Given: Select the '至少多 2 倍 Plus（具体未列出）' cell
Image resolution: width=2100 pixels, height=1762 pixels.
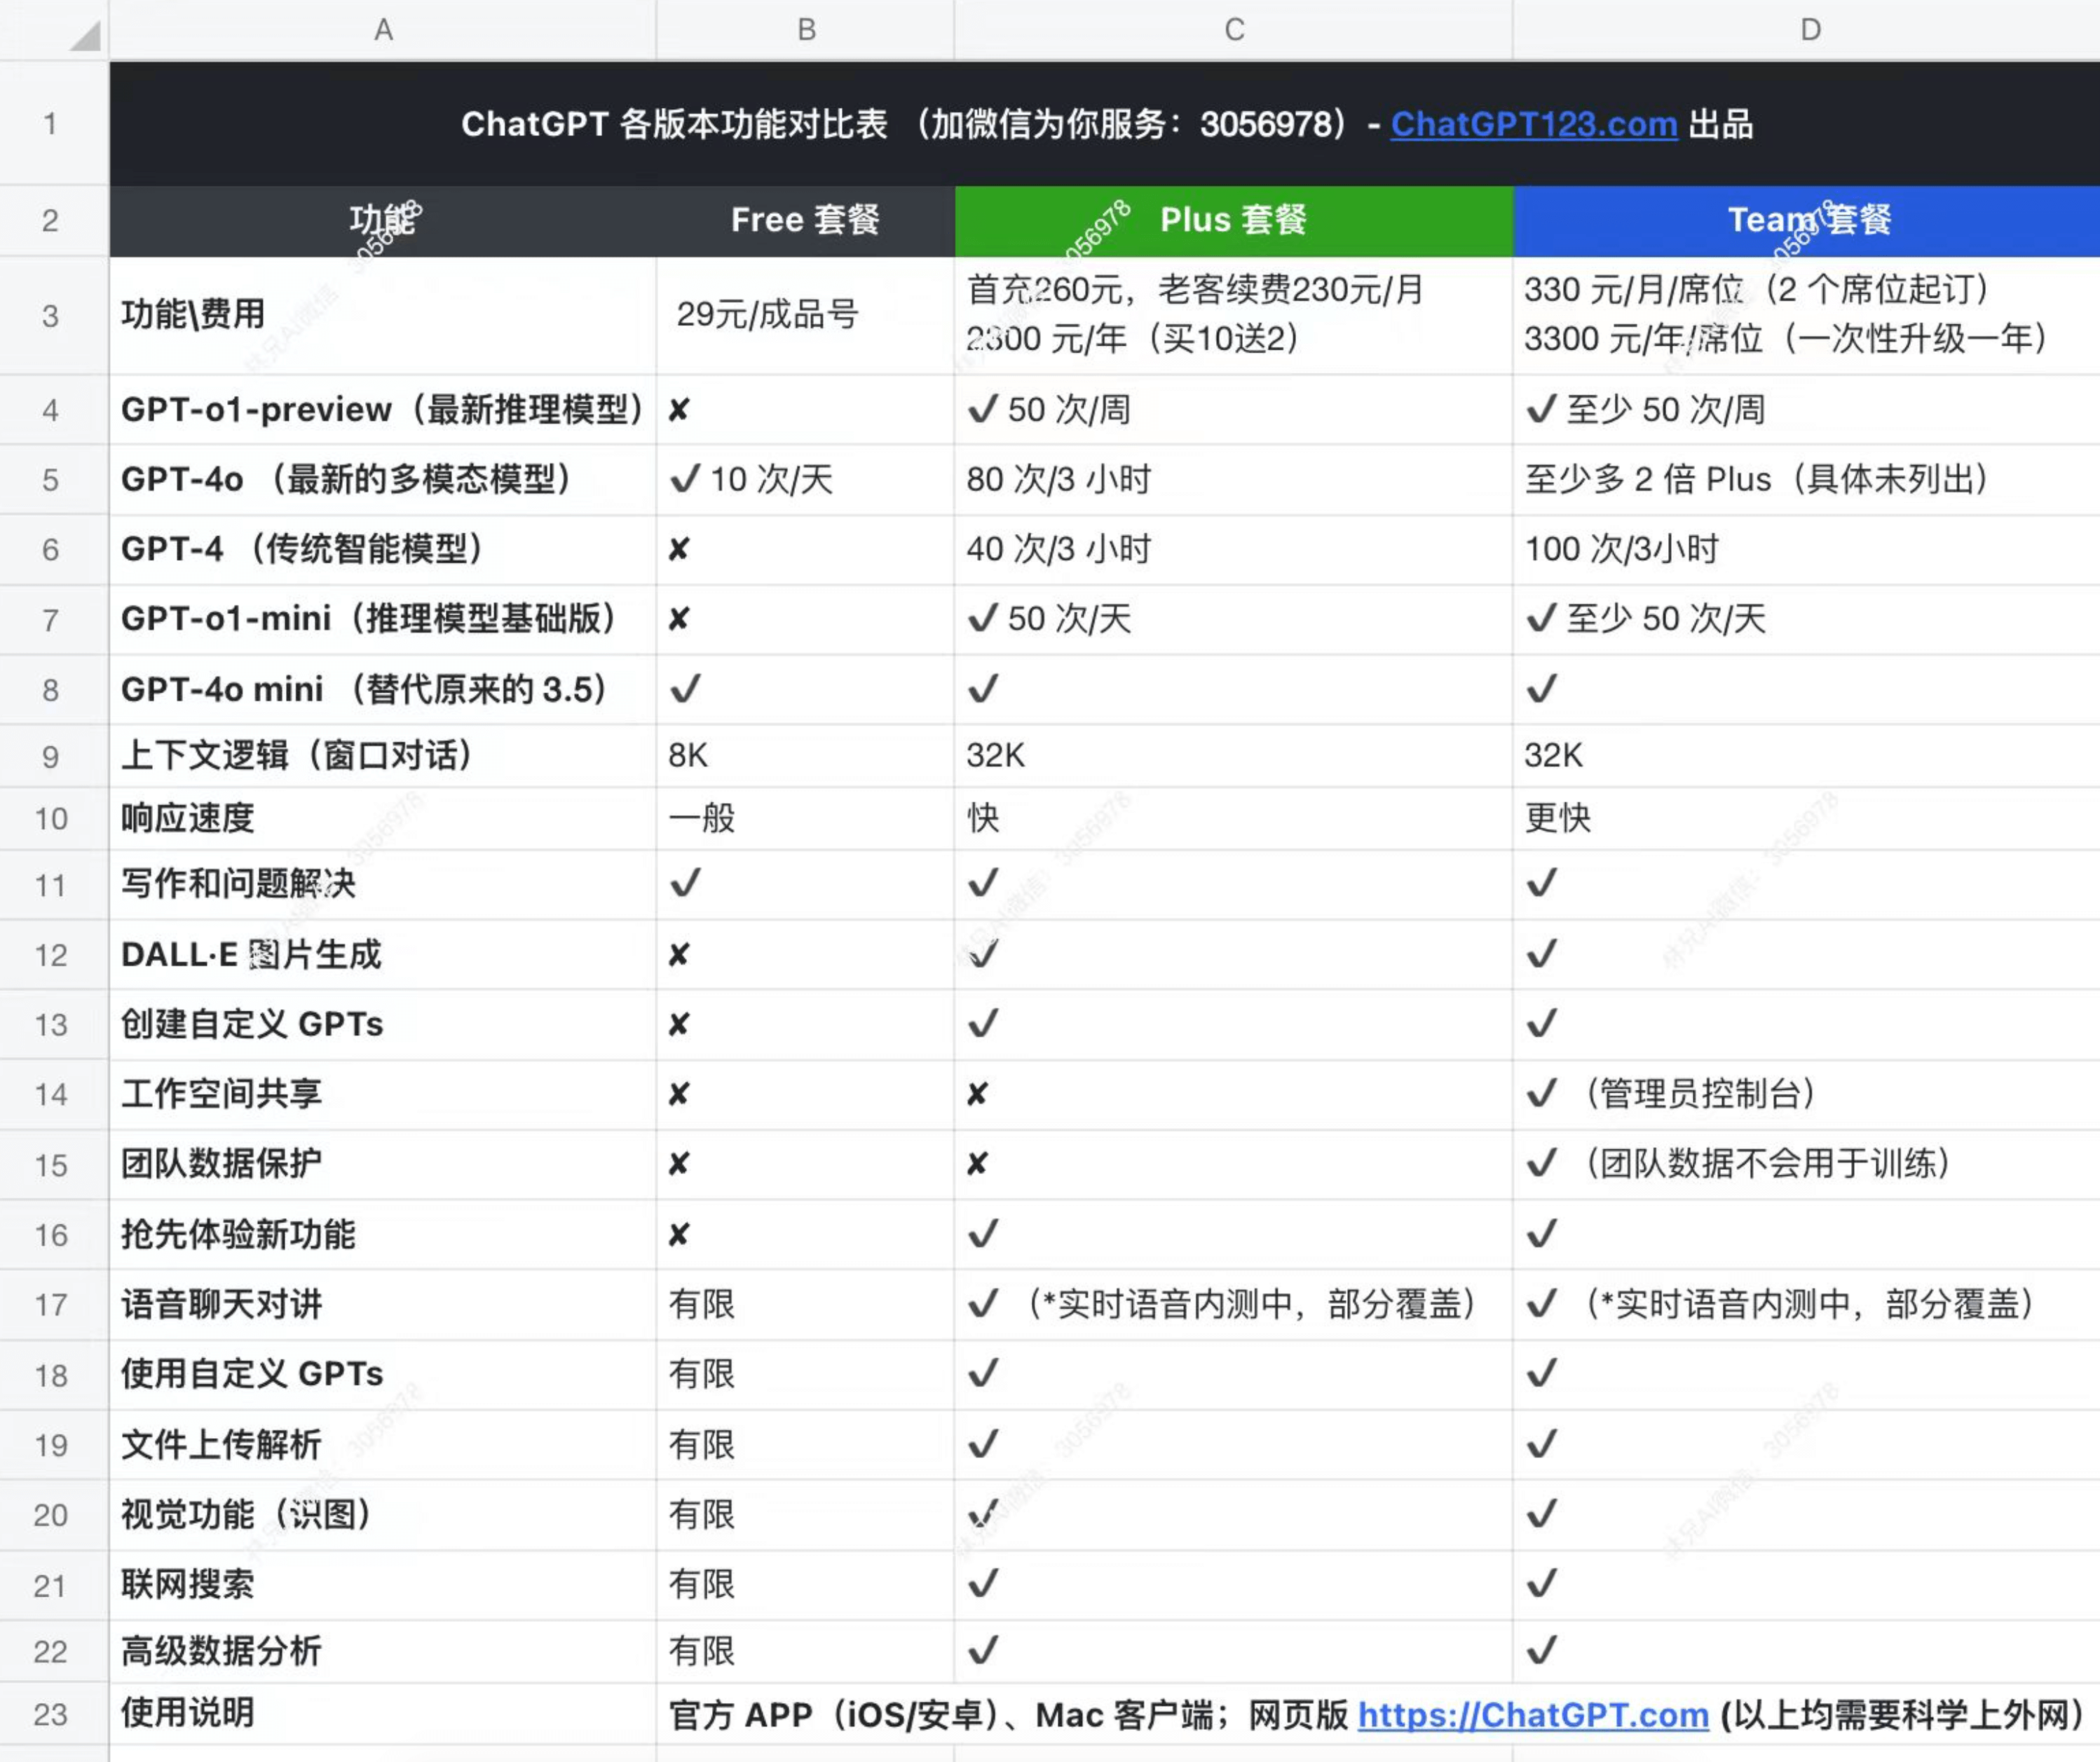Looking at the screenshot, I should click(1808, 480).
